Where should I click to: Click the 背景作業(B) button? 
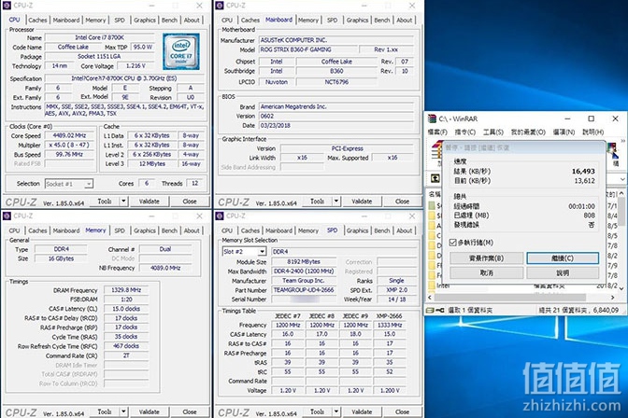(486, 258)
